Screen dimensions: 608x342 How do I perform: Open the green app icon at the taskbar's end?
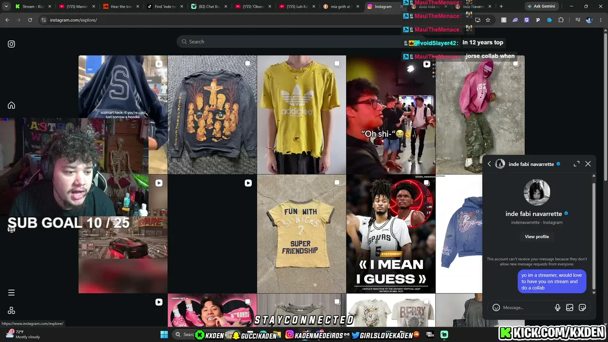444,334
